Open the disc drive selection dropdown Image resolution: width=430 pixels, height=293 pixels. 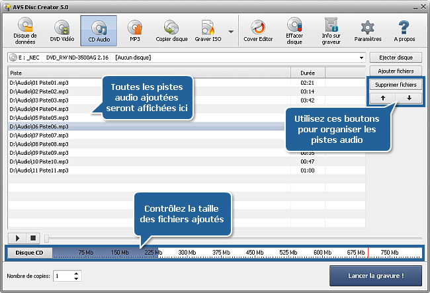click(x=361, y=58)
